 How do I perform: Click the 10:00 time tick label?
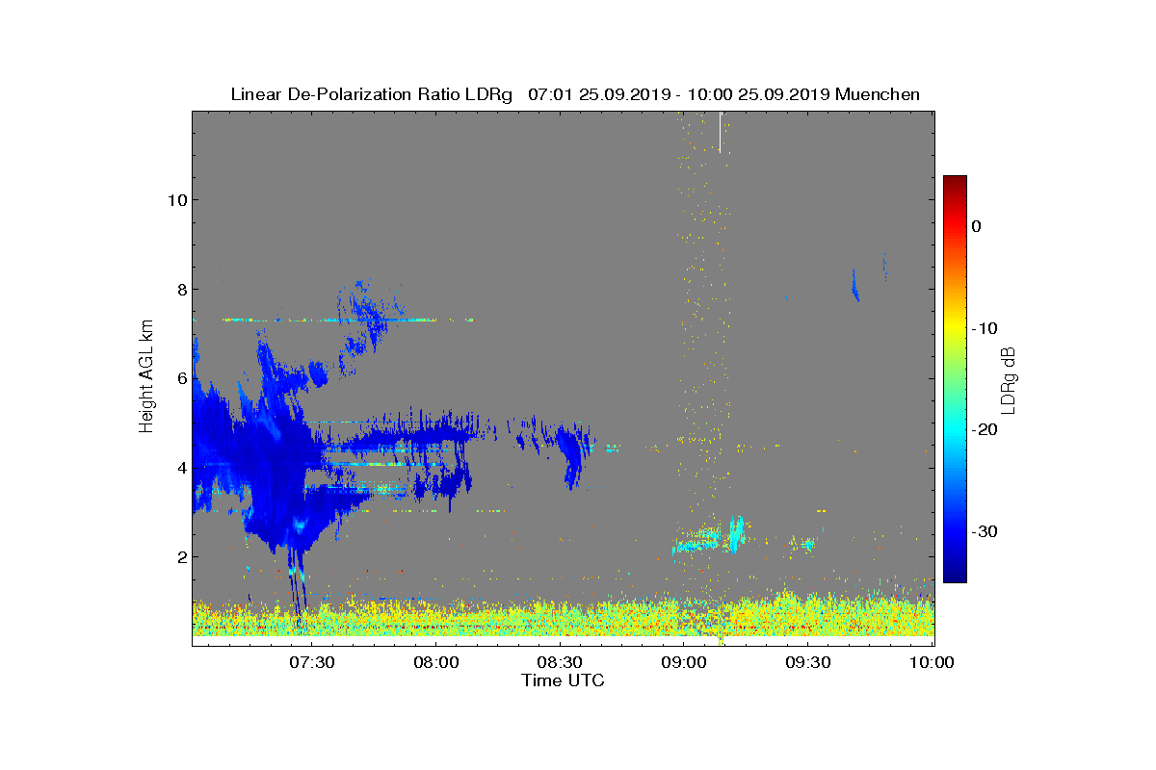932,662
